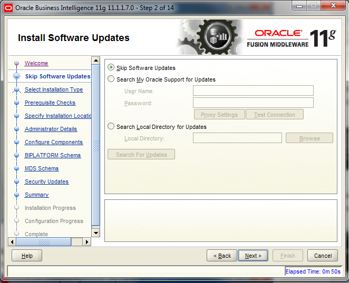Select the Skip Software Updates radio button

pyautogui.click(x=111, y=67)
